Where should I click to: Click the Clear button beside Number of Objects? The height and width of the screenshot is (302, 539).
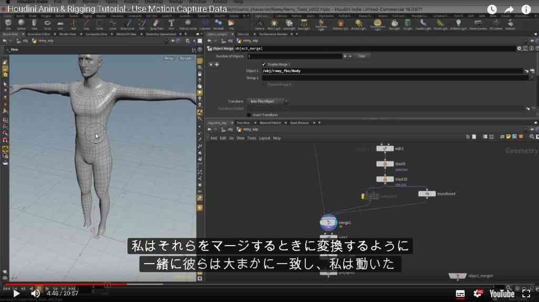click(x=362, y=56)
